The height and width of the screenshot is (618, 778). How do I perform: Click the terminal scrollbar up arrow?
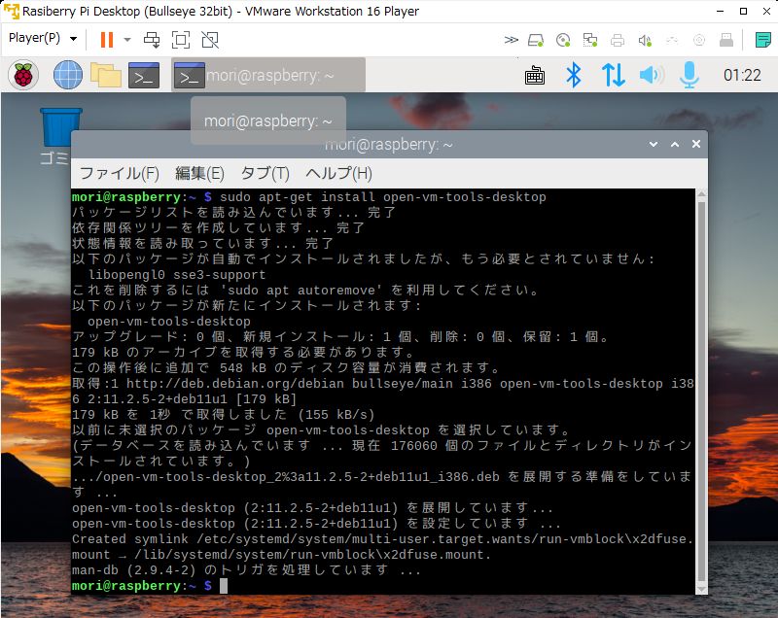pos(701,194)
